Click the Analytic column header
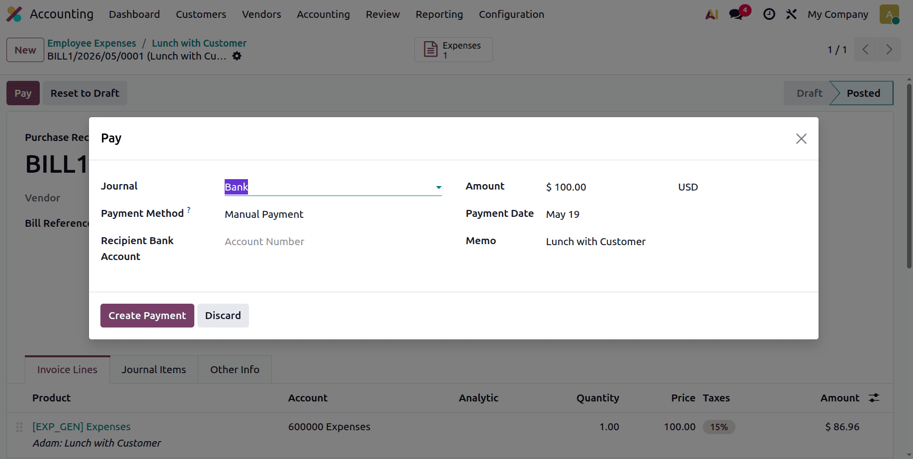 (478, 398)
